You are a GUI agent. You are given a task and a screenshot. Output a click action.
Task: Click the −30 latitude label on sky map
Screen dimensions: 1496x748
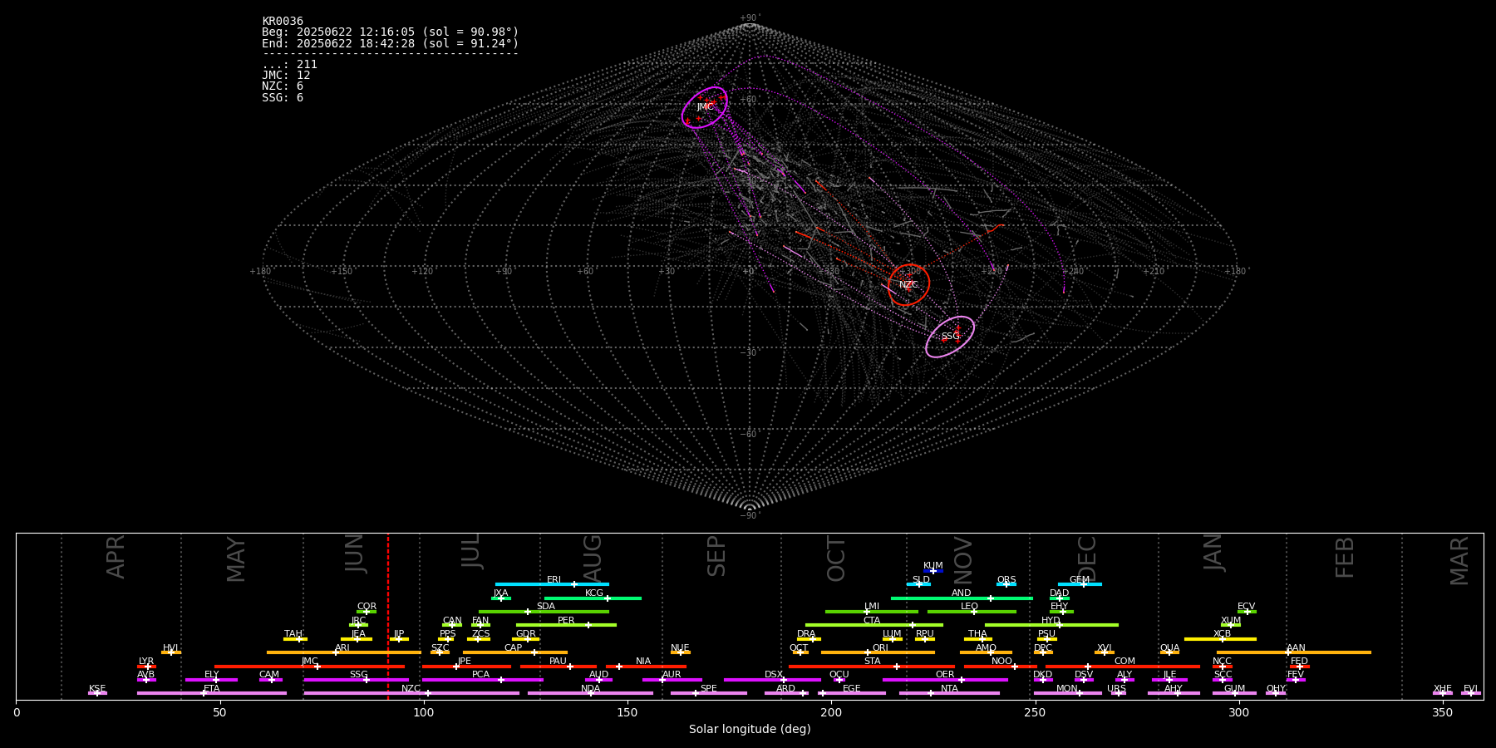749,353
